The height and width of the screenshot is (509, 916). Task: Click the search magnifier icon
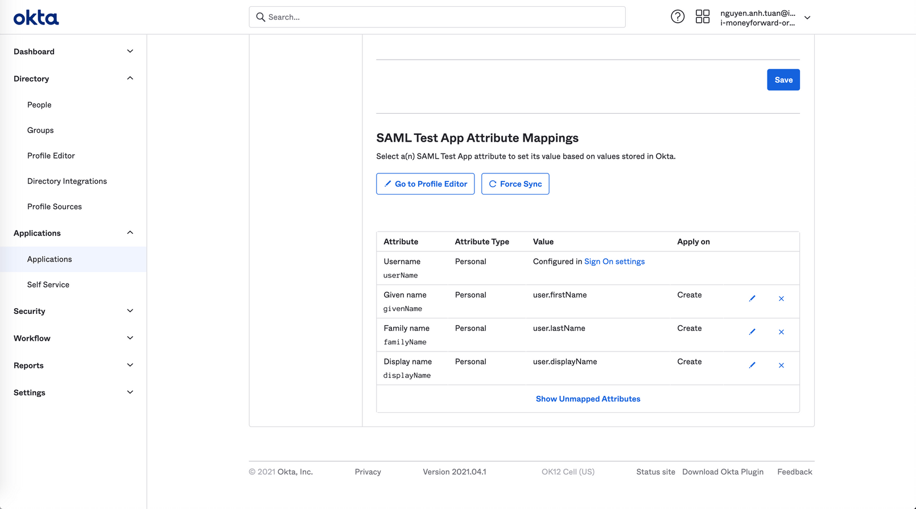click(x=261, y=17)
